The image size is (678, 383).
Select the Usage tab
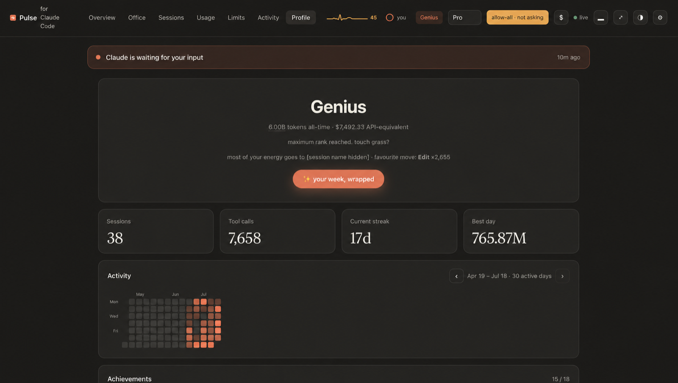pos(206,17)
